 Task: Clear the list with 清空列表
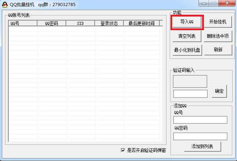point(187,36)
